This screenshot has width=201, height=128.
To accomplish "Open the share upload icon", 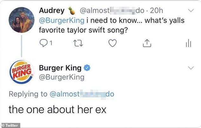I will (x=146, y=44).
